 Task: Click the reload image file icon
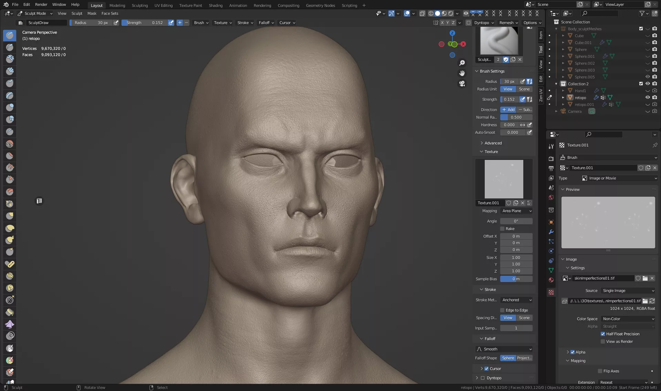click(652, 301)
